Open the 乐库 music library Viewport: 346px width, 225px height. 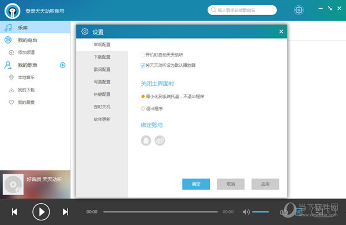pos(35,27)
